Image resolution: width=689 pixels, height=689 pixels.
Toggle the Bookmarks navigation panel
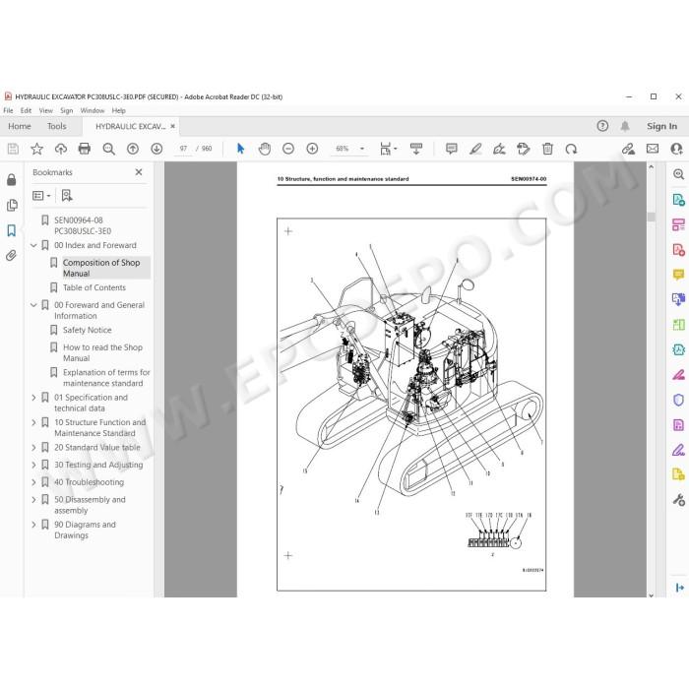pyautogui.click(x=12, y=230)
